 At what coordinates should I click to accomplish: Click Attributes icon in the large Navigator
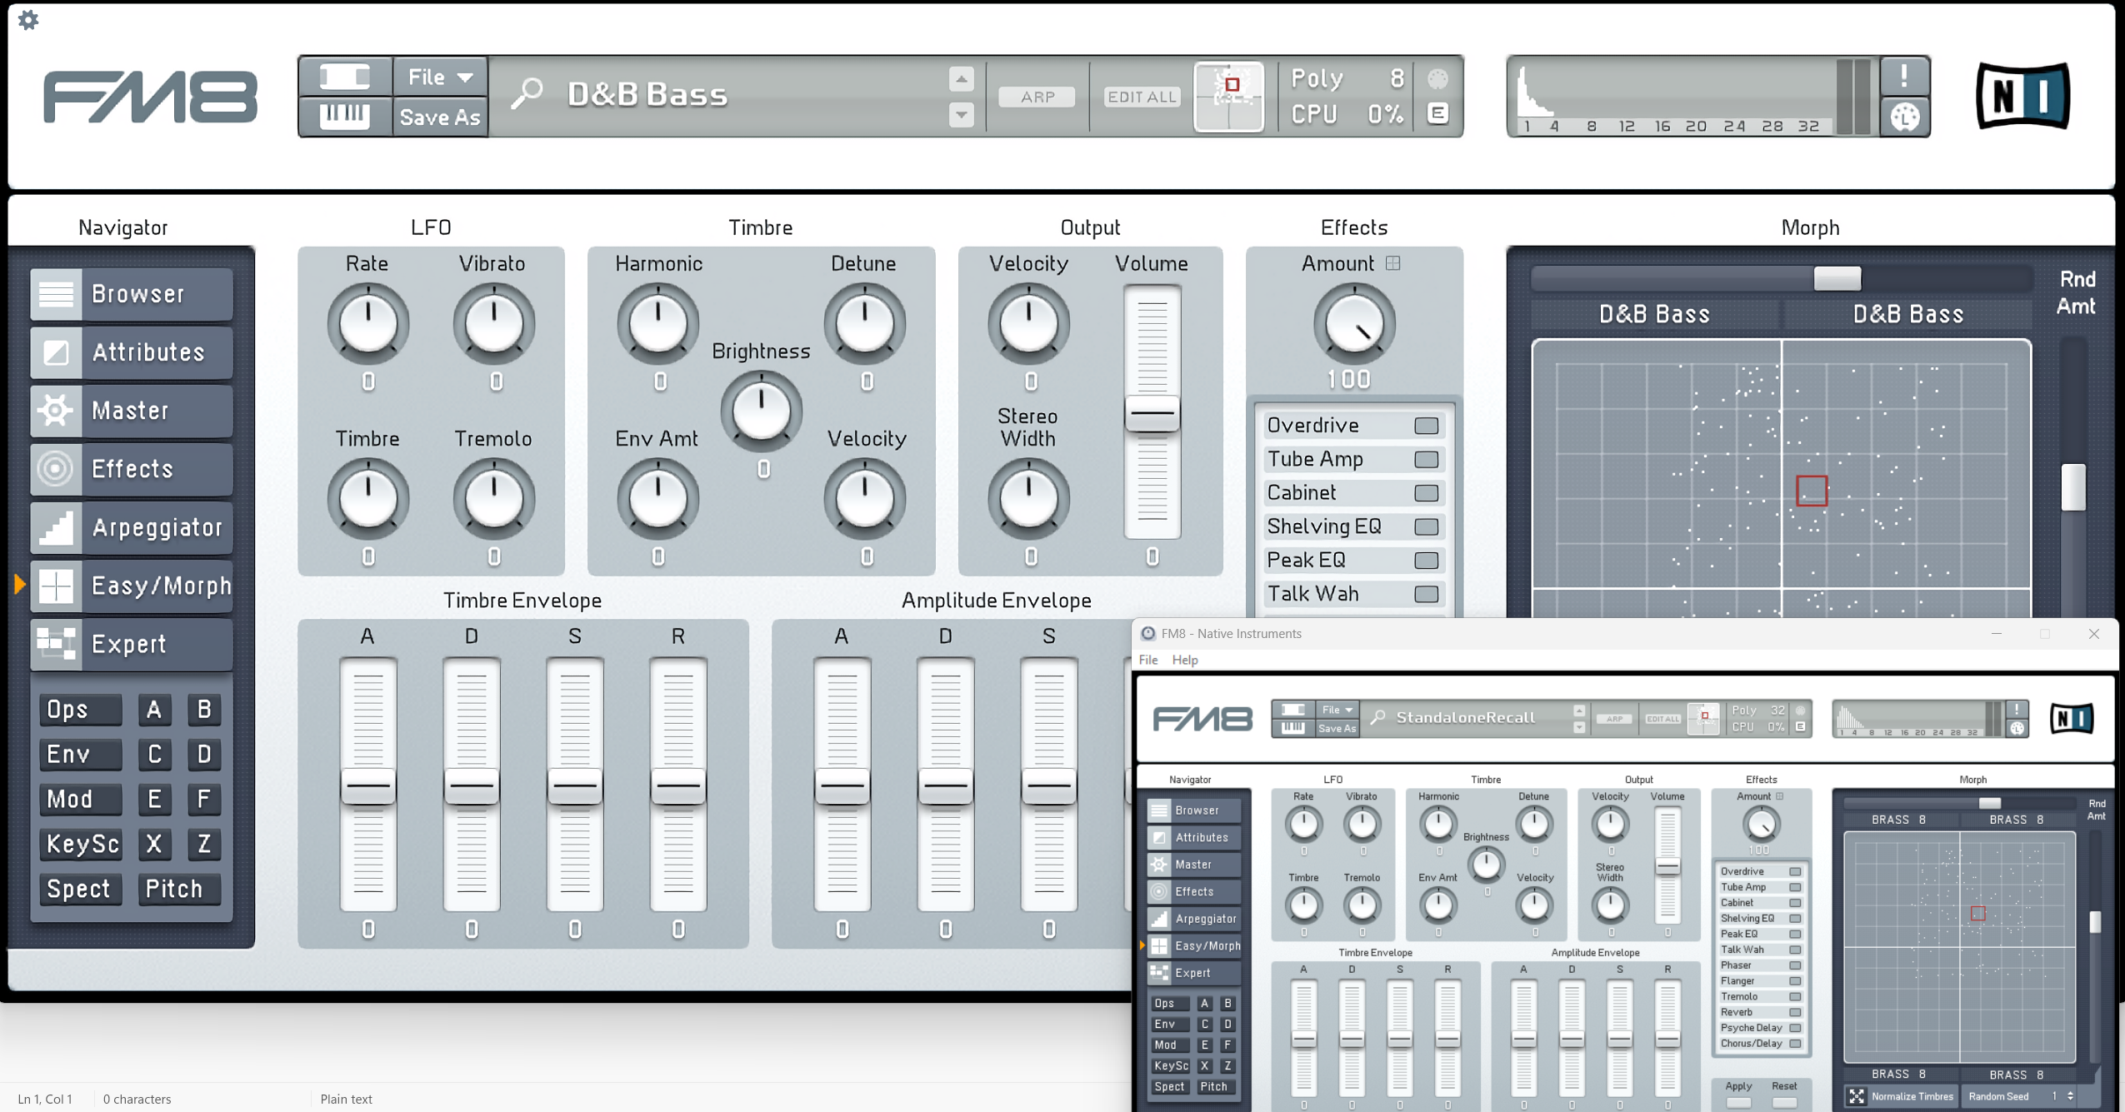pyautogui.click(x=56, y=352)
